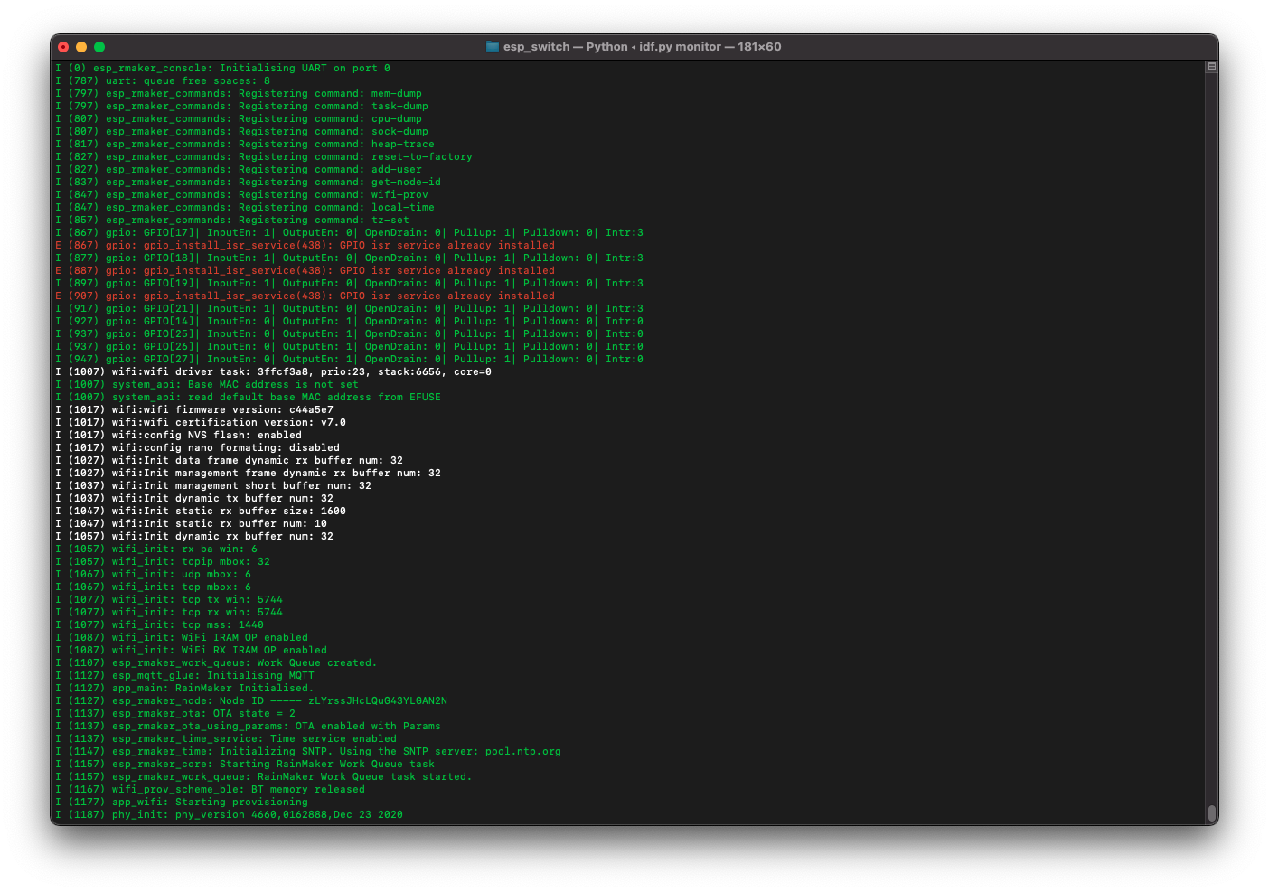The image size is (1269, 892).
Task: Click the GPIO[27] configuration line
Action: (x=350, y=359)
